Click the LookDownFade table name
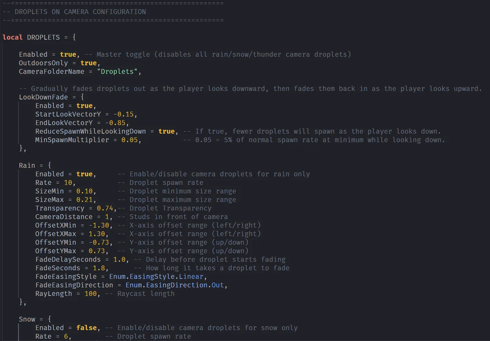 pyautogui.click(x=43, y=97)
